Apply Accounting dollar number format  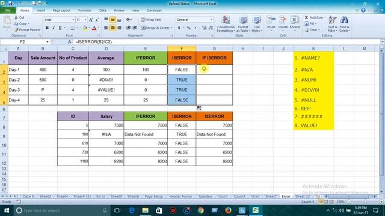pos(179,28)
